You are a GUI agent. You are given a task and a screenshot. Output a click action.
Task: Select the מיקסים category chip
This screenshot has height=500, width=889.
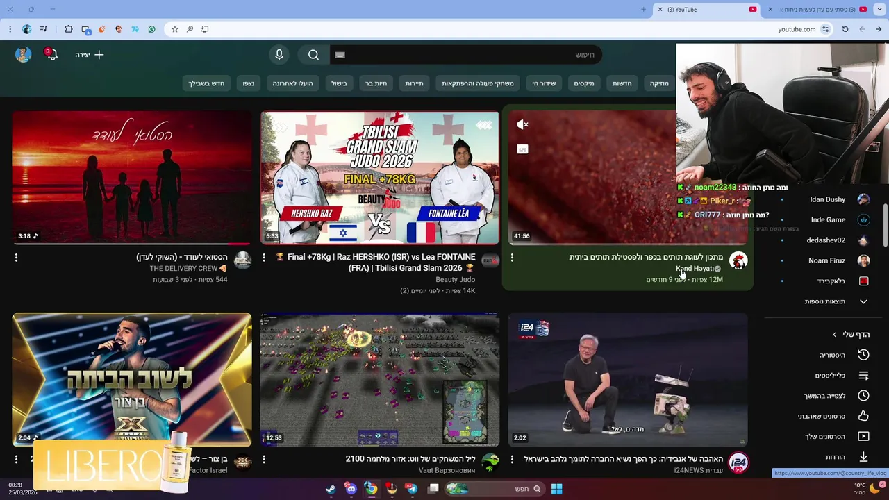[x=583, y=83]
